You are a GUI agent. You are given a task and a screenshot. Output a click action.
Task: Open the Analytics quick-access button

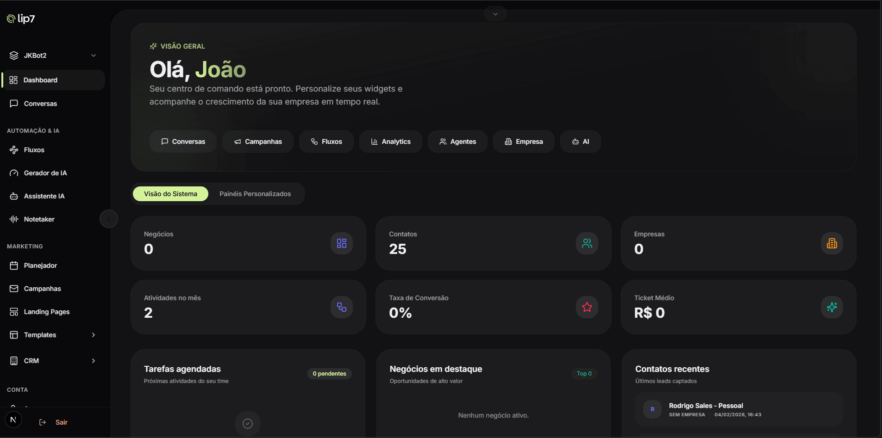(x=390, y=141)
